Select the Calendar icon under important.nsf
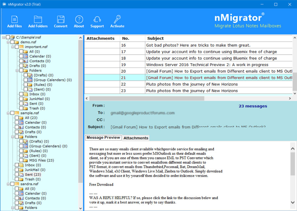The height and width of the screenshot is (211, 297). click(25, 56)
